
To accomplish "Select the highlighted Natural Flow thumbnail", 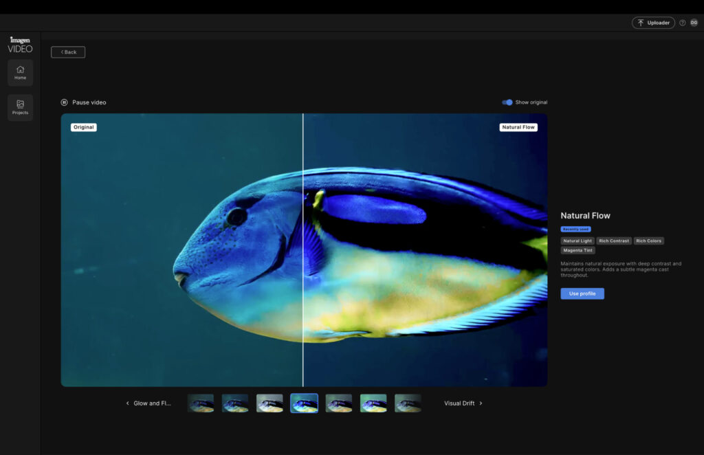I will [x=304, y=403].
